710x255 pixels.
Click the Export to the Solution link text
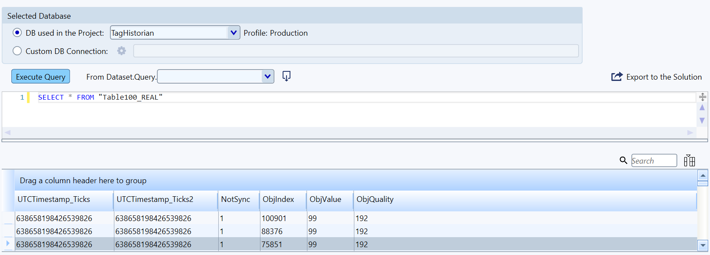point(663,77)
